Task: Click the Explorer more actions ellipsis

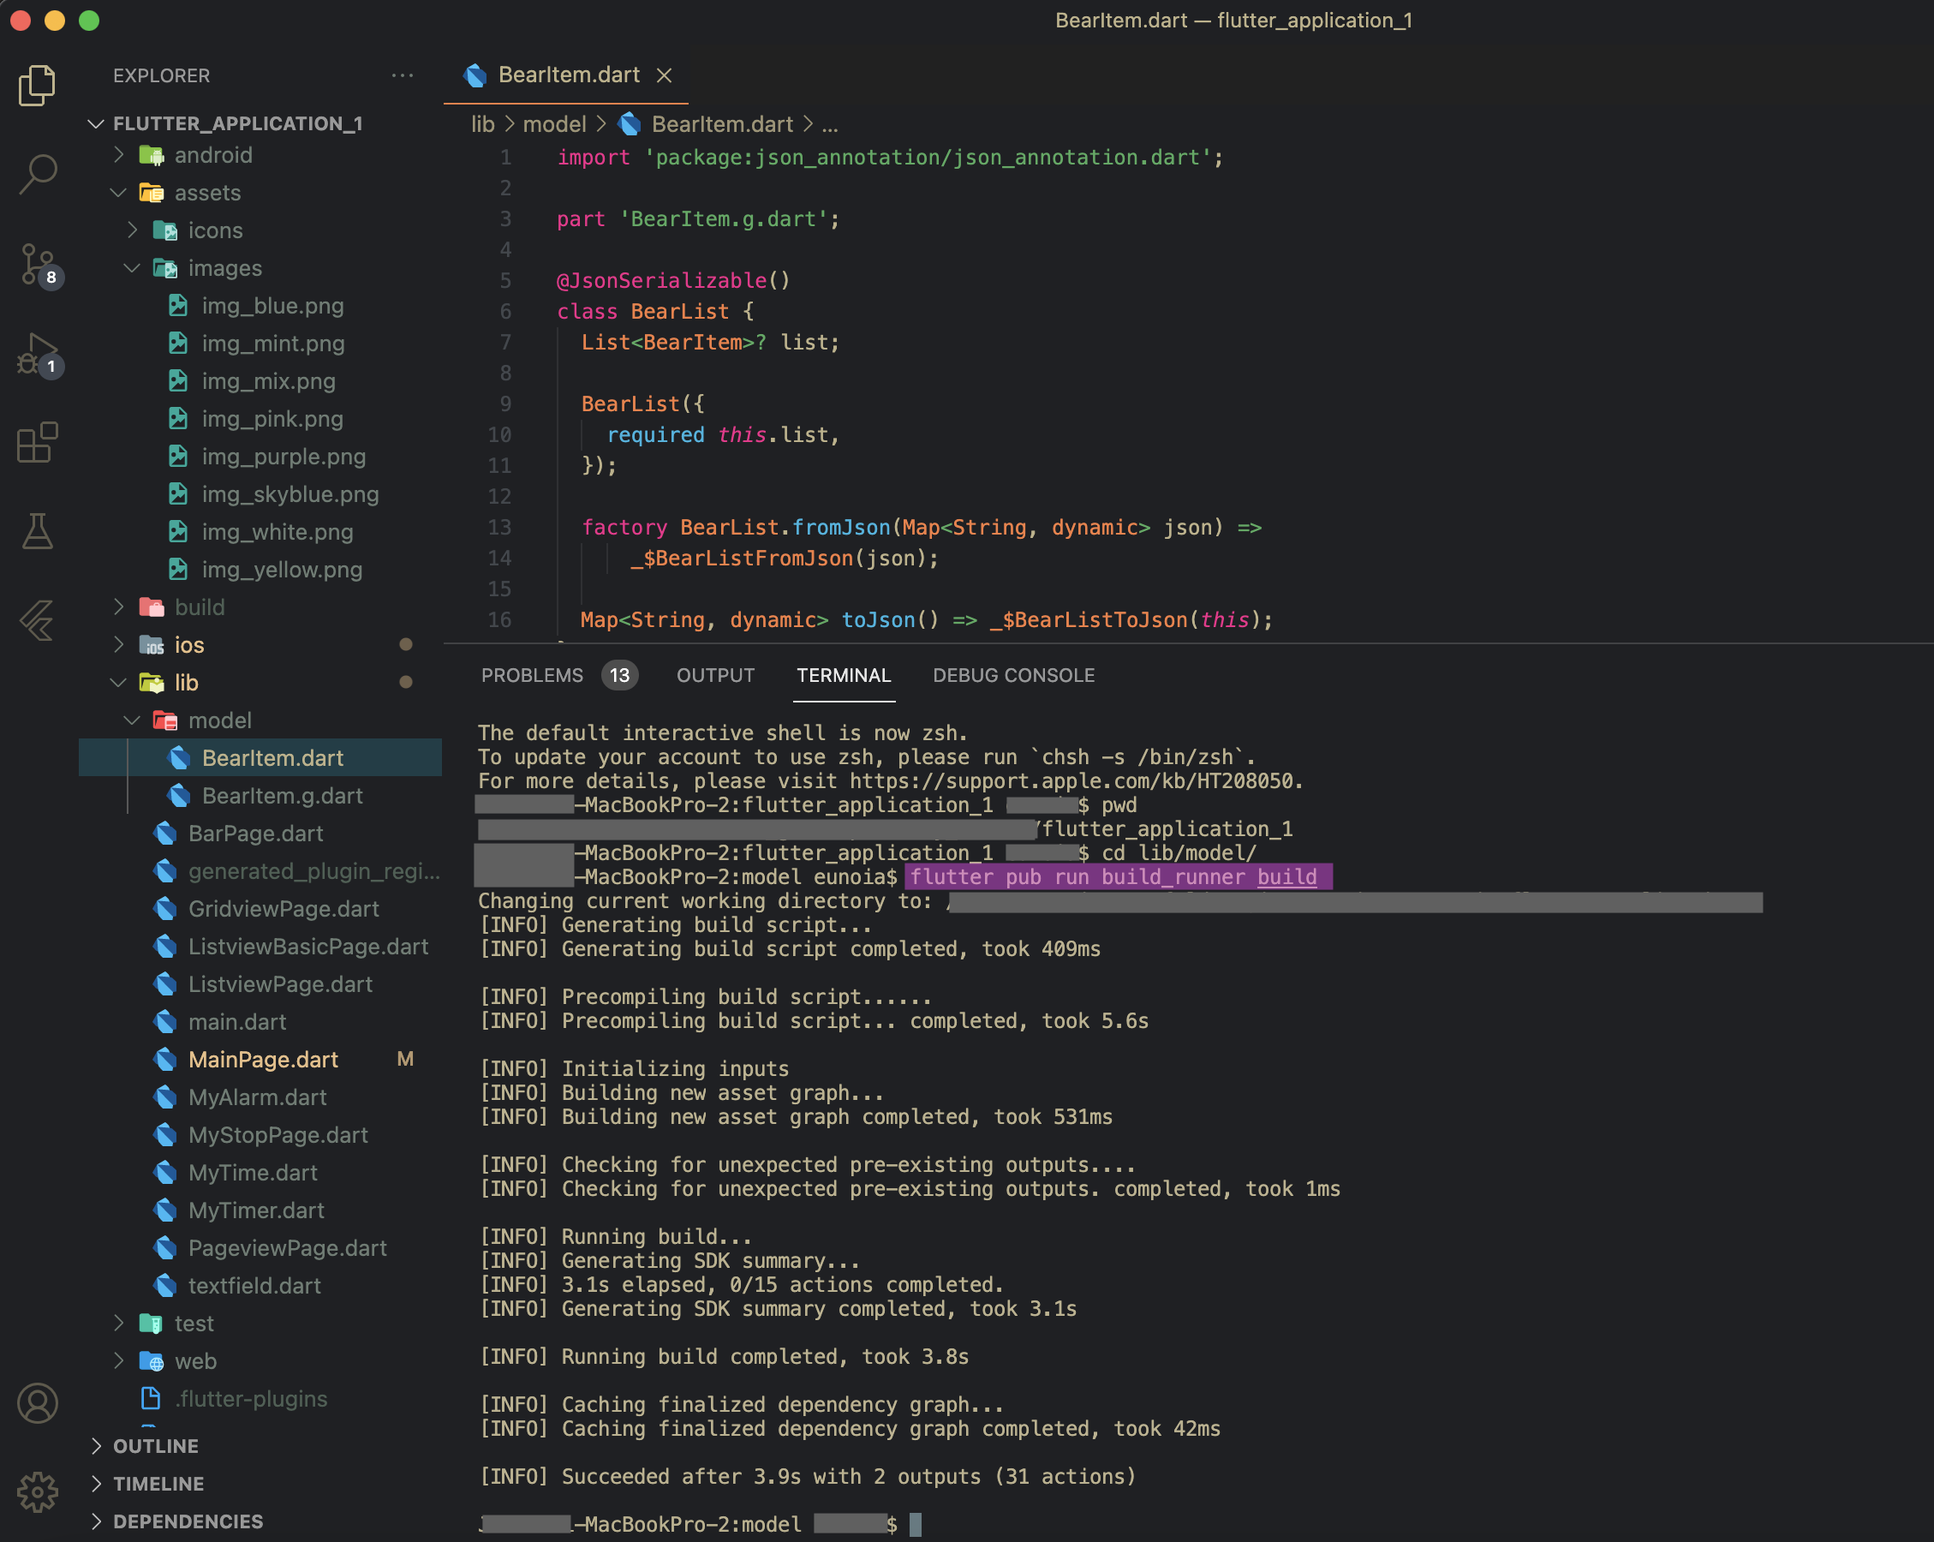Action: pos(403,75)
